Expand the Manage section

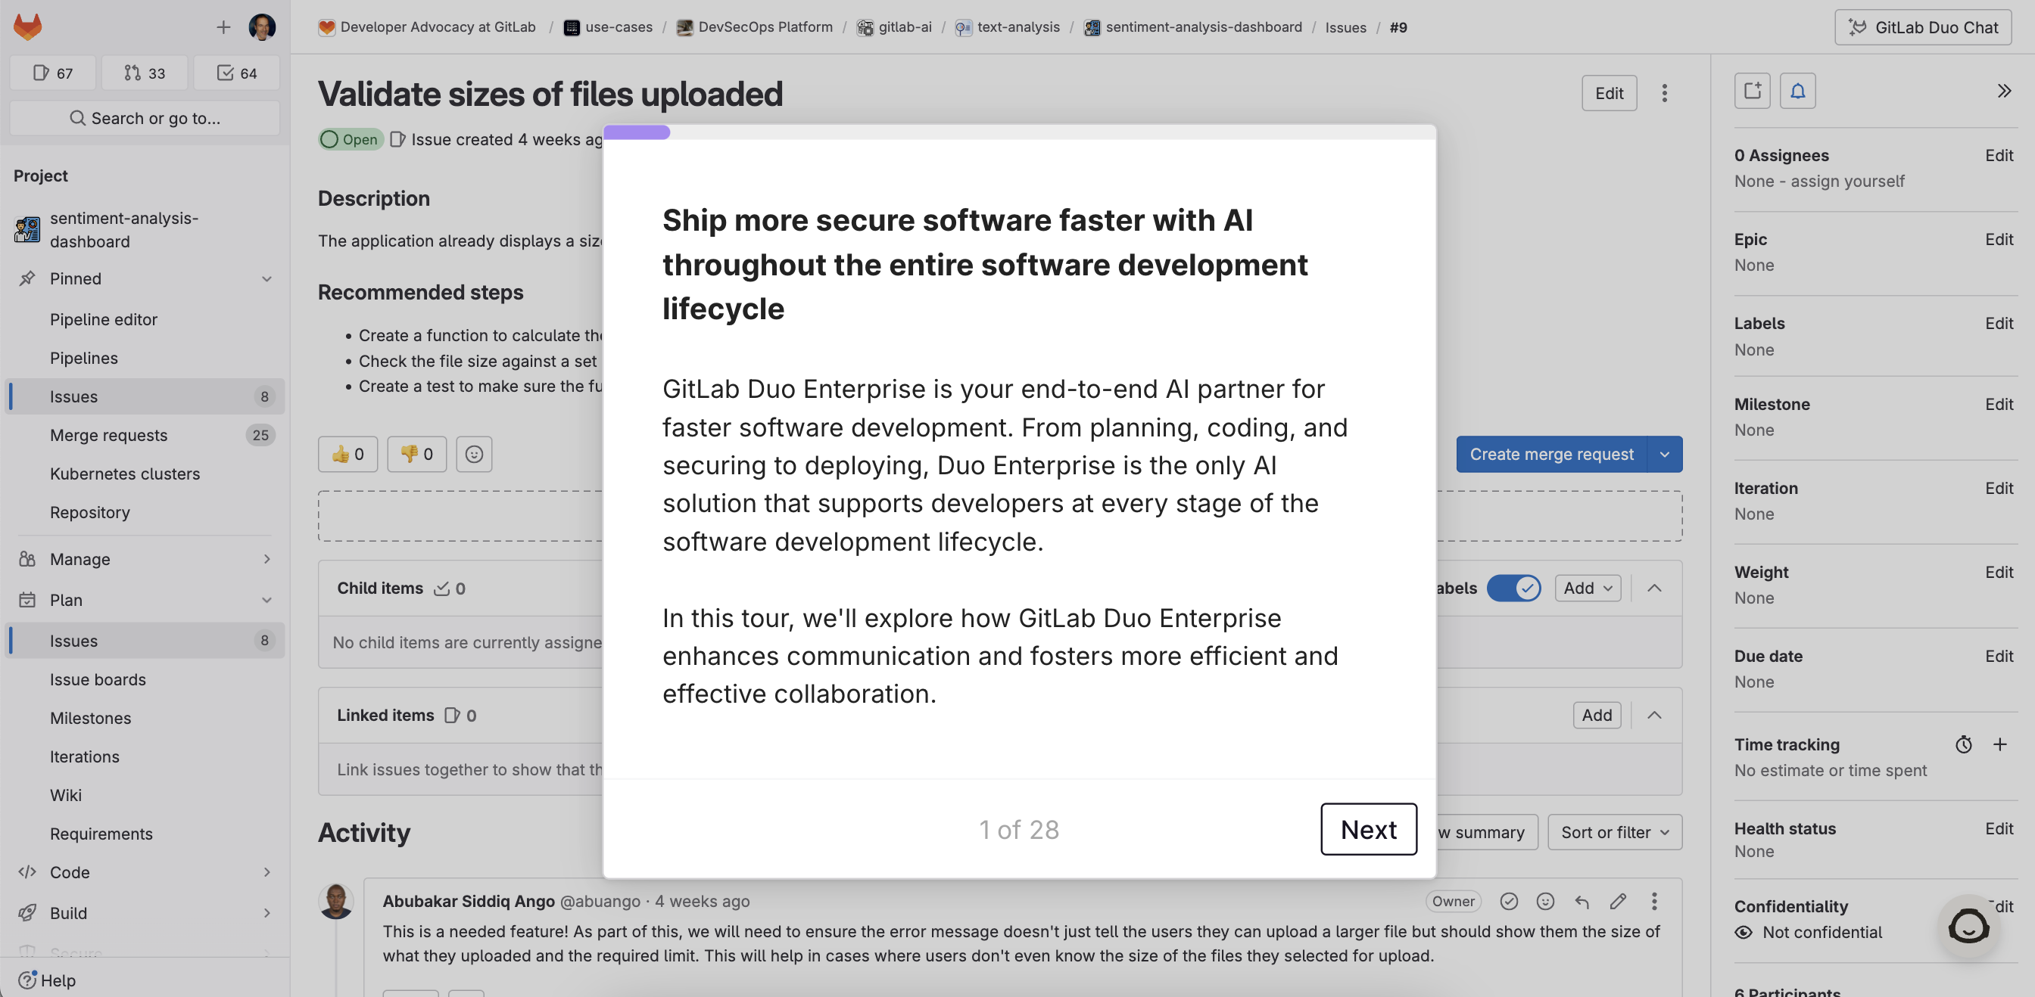click(145, 560)
